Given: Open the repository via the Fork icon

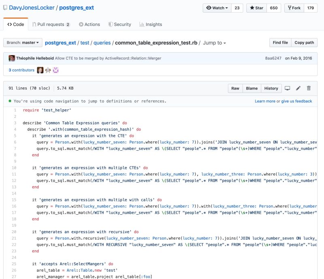Looking at the screenshot, I should [x=289, y=8].
